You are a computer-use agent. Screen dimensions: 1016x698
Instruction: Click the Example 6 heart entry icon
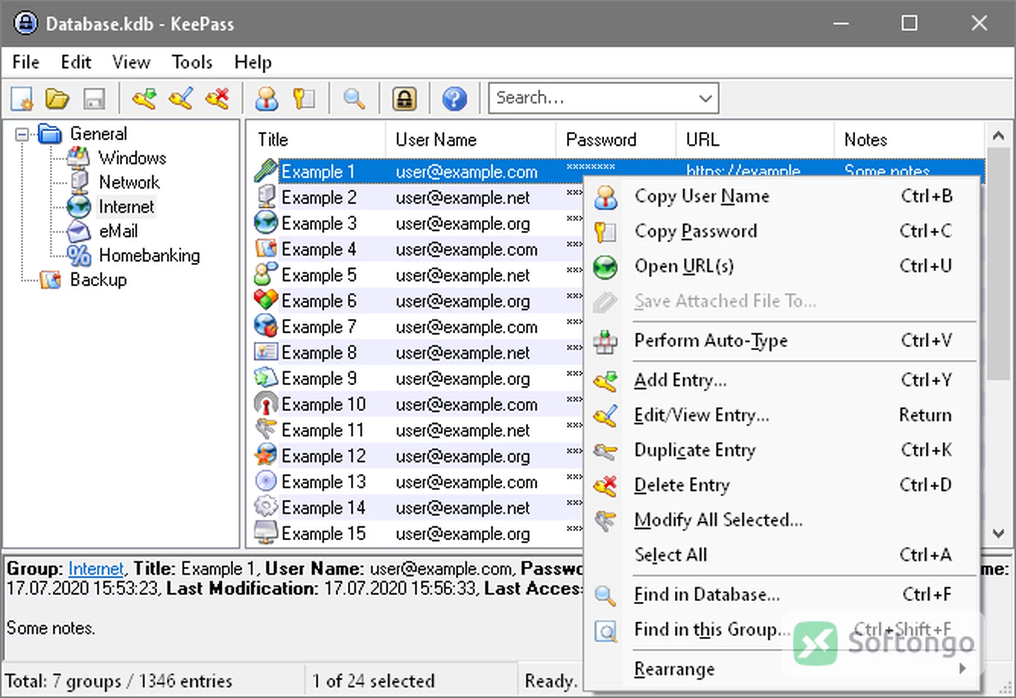(266, 300)
